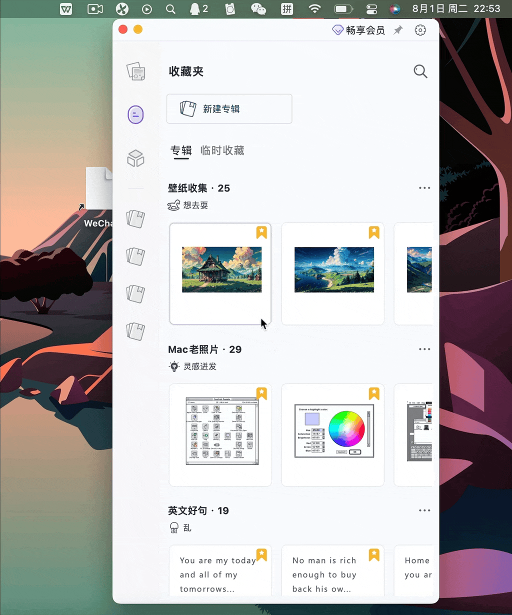512x615 pixels.
Task: Click the battery status icon
Action: (344, 8)
